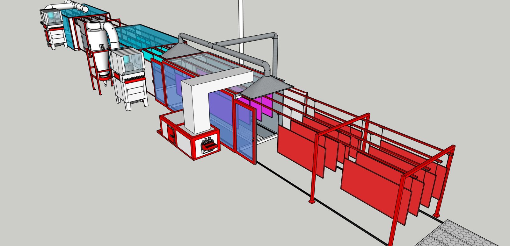Select the burner unit on the heater box

coord(209,144)
